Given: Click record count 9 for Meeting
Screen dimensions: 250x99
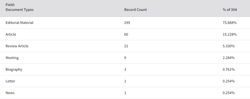Looking at the screenshot, I should pos(125,58).
